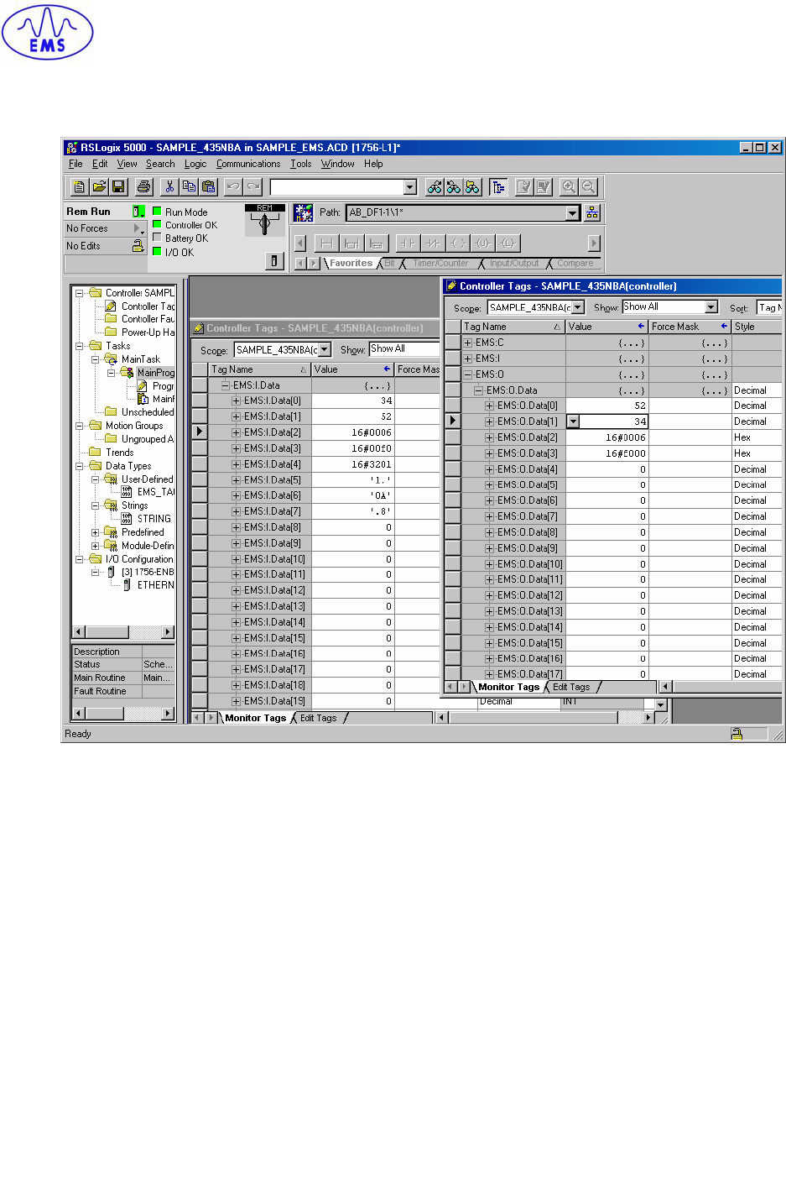Screen dimensions: 786x1204
Task: Click the first binoculars Find icon
Action: click(435, 187)
